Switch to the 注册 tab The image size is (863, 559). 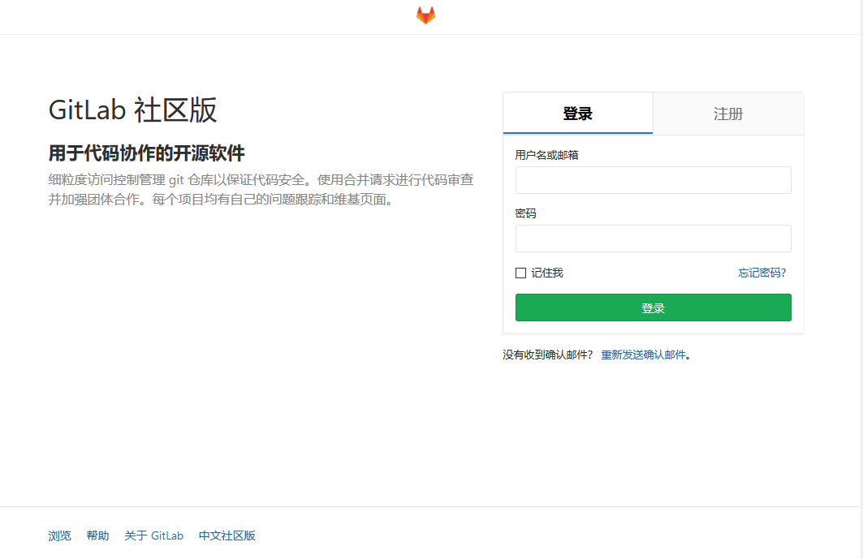tap(728, 114)
